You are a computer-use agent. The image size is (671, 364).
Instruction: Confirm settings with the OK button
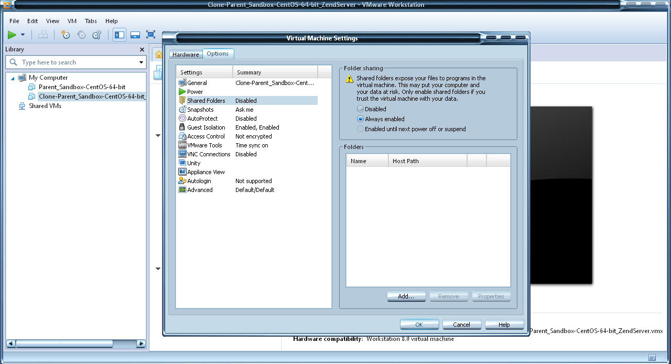[x=419, y=325]
